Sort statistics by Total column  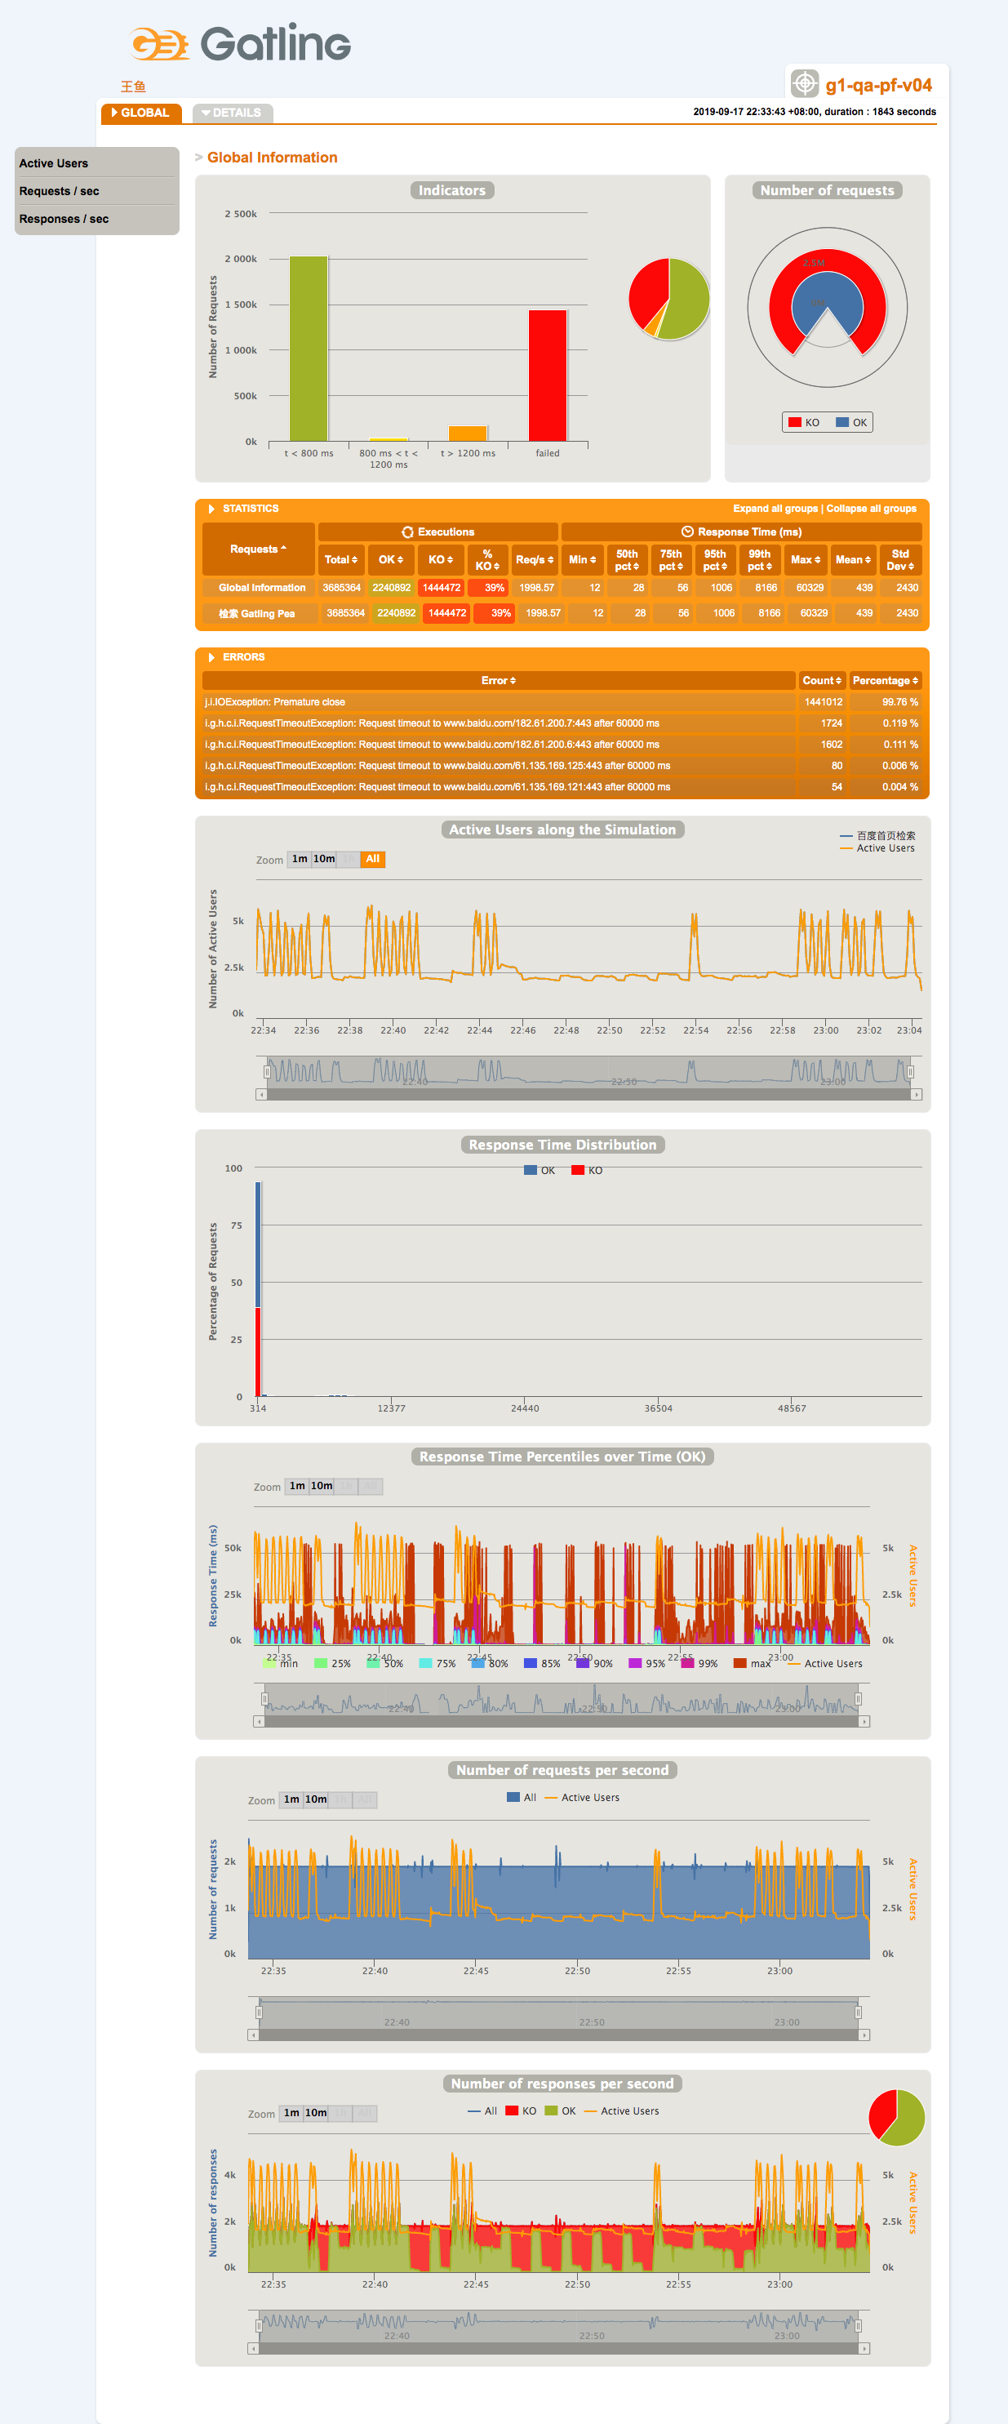click(x=341, y=560)
